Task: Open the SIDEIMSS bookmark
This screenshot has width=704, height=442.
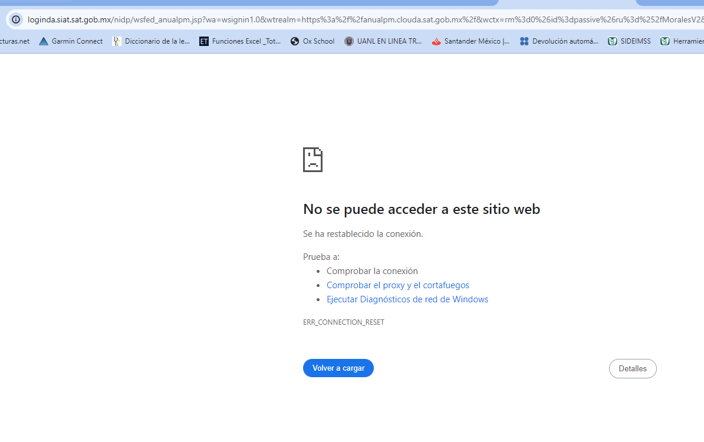Action: click(x=629, y=41)
